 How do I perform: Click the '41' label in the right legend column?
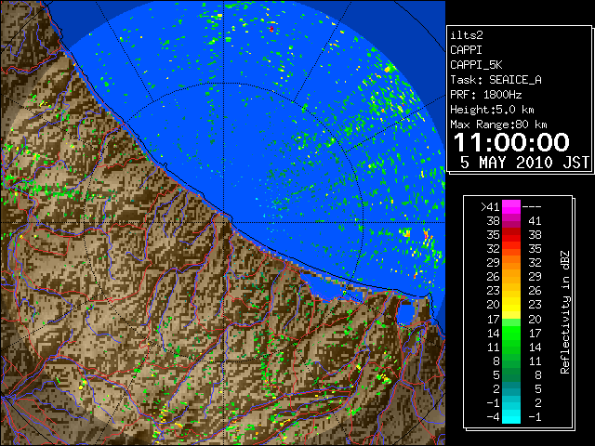coord(535,221)
